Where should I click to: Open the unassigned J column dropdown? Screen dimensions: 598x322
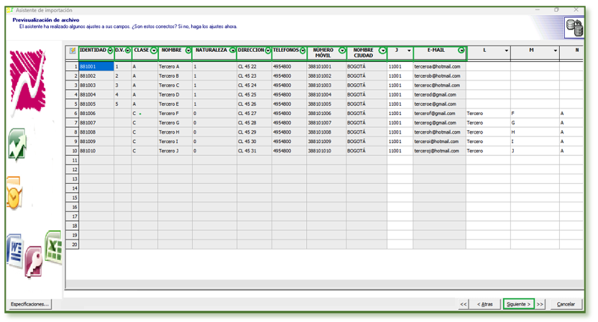409,51
